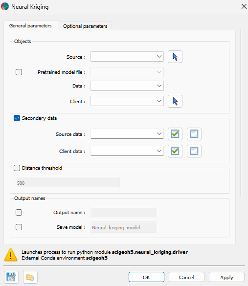Click select-all checkmark icon for Source data
This screenshot has height=286, width=248.
tap(175, 134)
